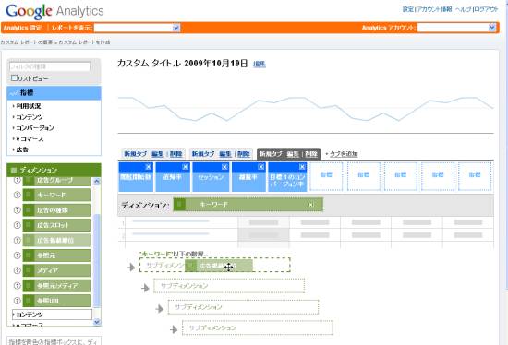Click 削除 on the active dark tab
This screenshot has width=508, height=345.
click(311, 154)
